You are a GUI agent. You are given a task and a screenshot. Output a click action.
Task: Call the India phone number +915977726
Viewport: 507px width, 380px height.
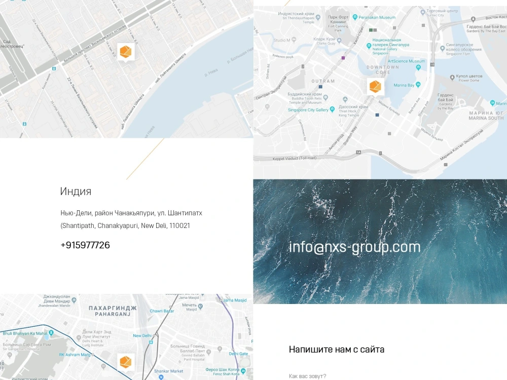pos(85,245)
